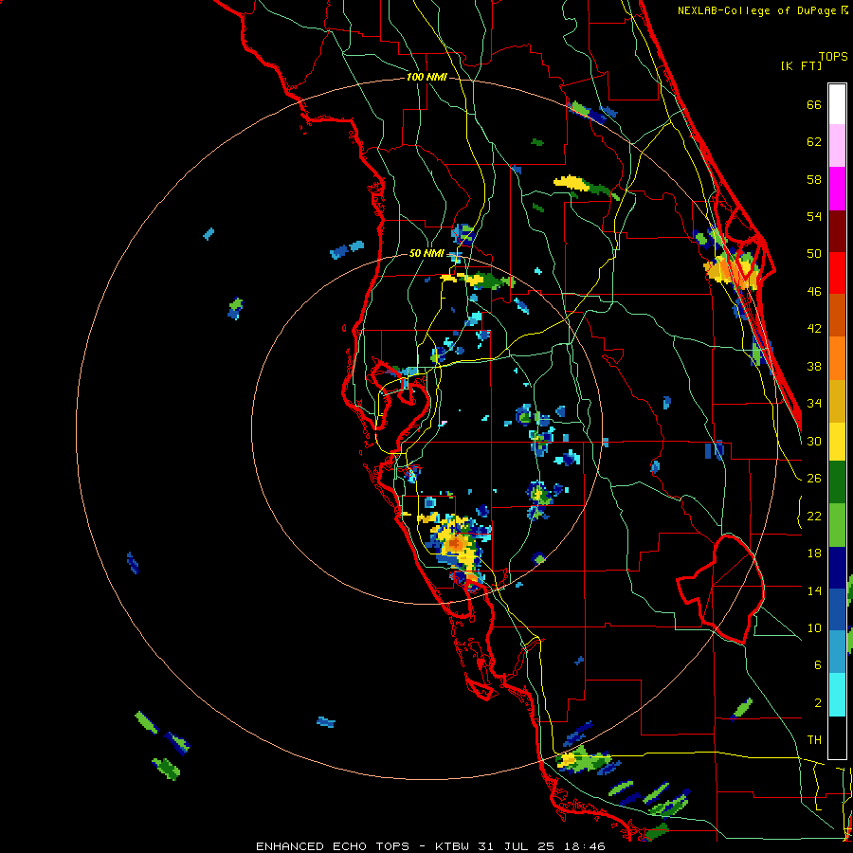Viewport: 853px width, 853px height.
Task: Pick the magenta legend swatch
Action: pyautogui.click(x=837, y=189)
